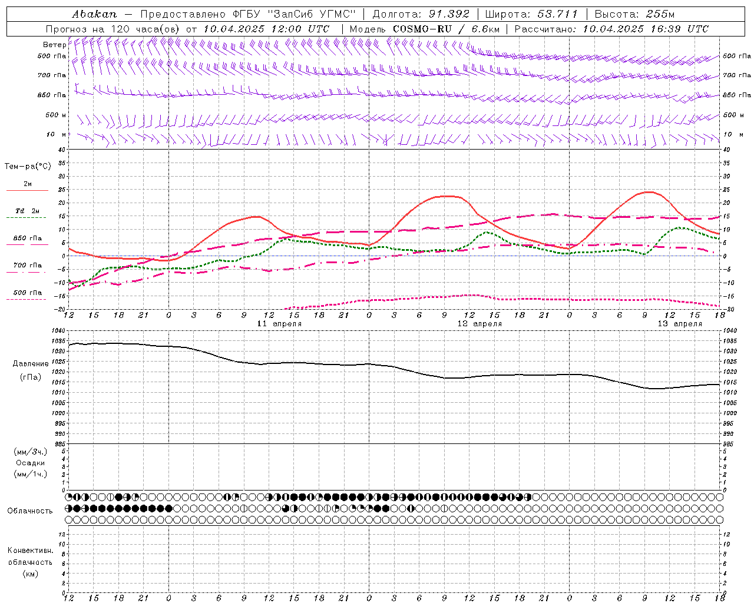Screen dimensions: 754x603
Task: Click the '12 апреля' date label
Action: click(479, 324)
